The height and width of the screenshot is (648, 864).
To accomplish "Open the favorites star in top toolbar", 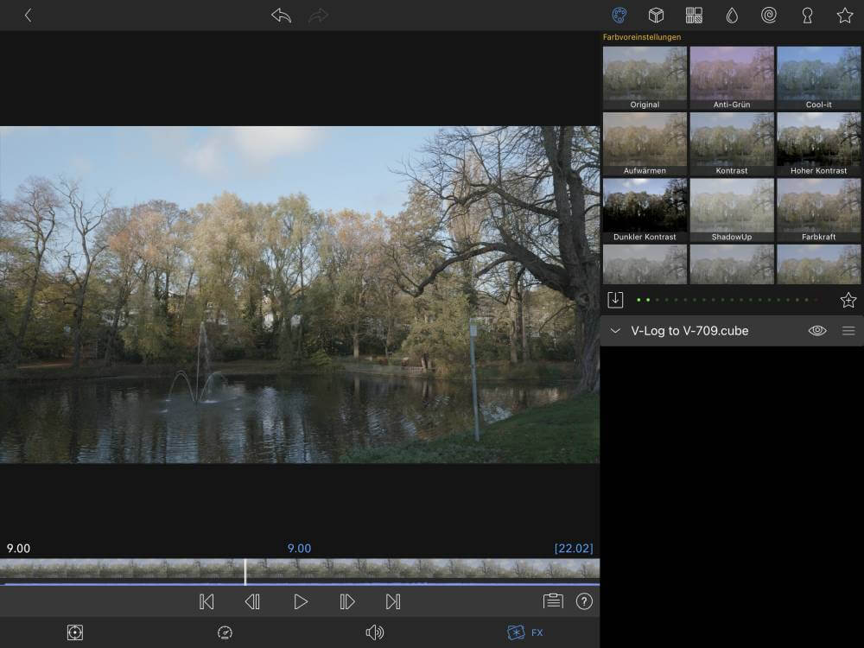I will (845, 15).
